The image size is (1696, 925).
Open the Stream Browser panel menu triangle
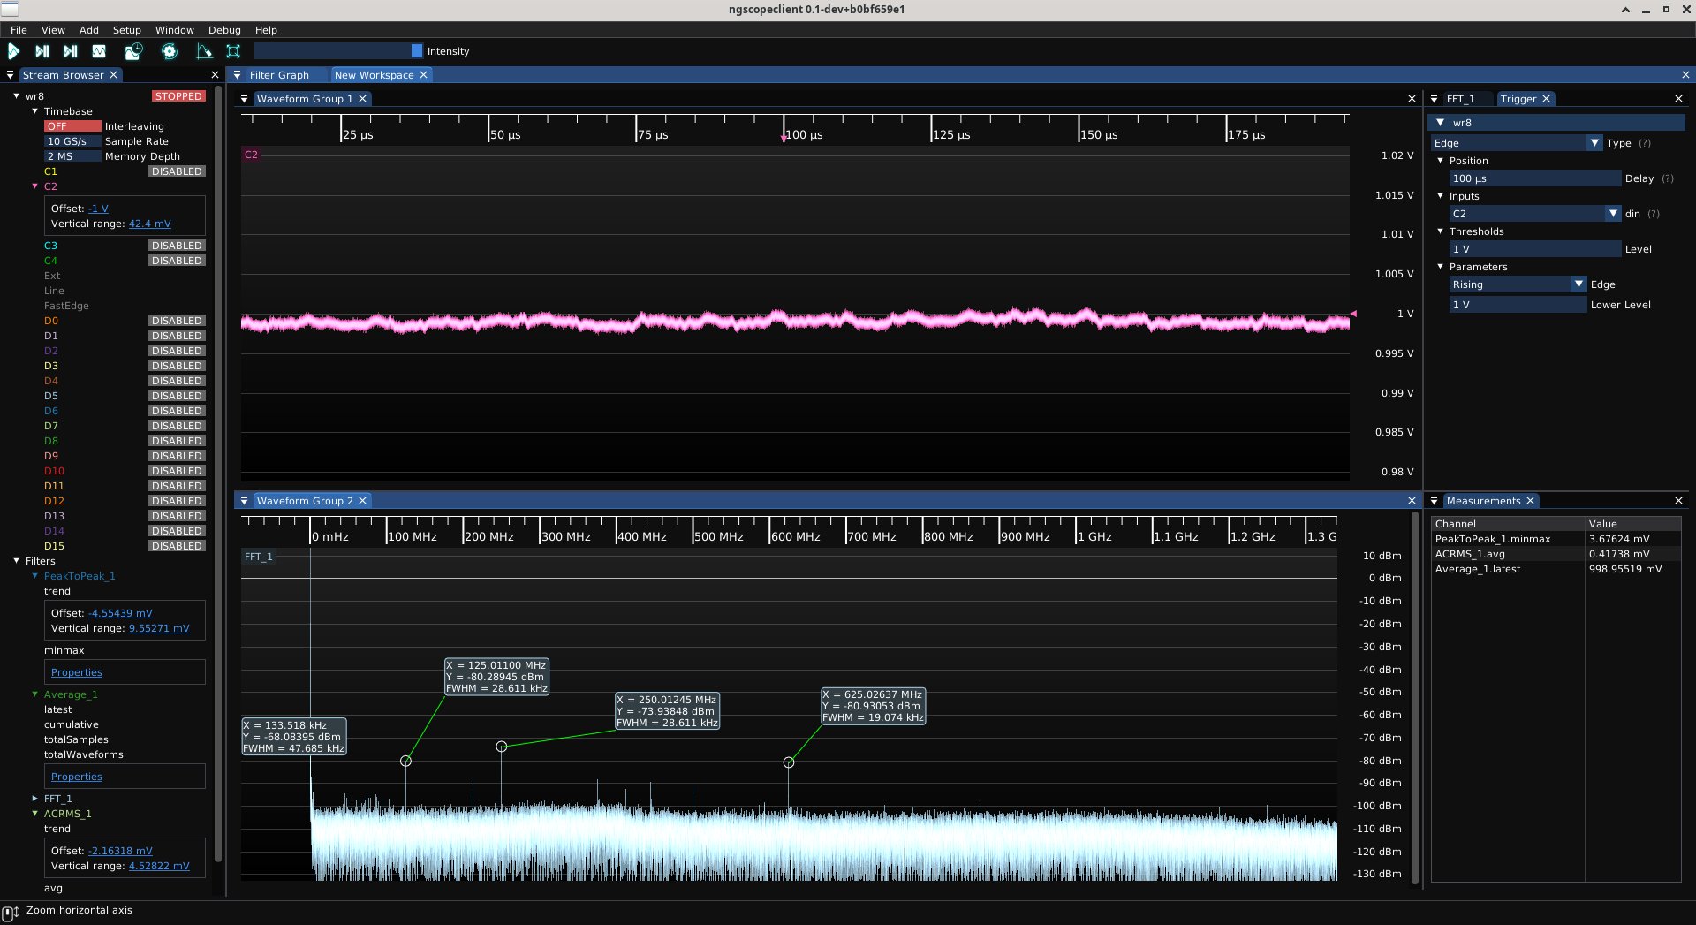pyautogui.click(x=10, y=75)
